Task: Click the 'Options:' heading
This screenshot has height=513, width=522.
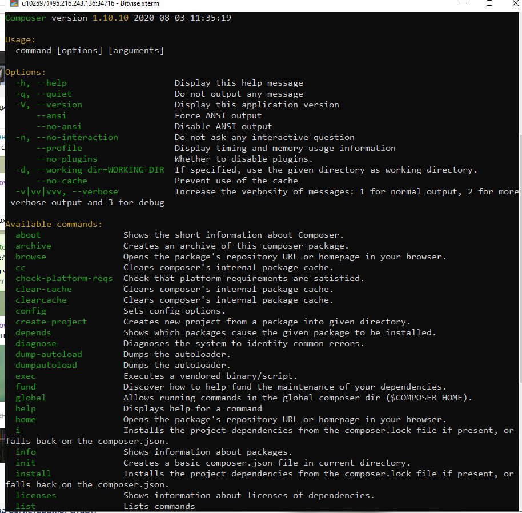Action: [25, 72]
